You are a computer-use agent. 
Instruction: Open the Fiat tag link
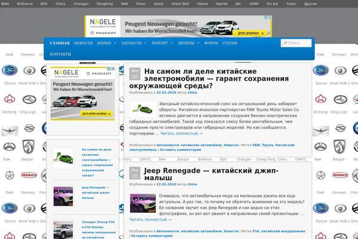pyautogui.click(x=256, y=231)
